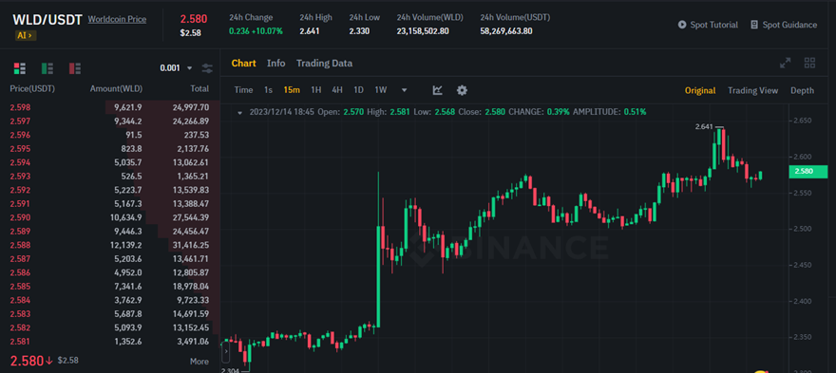Select the 2.581 ask price
The width and height of the screenshot is (836, 373).
20,342
